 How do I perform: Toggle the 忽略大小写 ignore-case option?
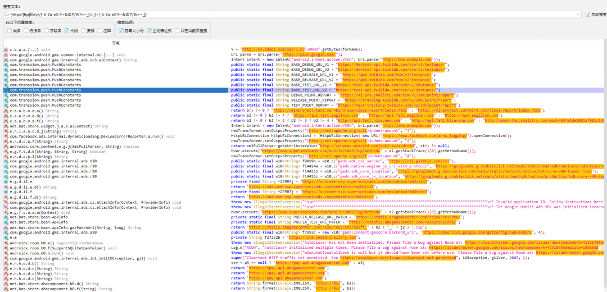click(121, 30)
